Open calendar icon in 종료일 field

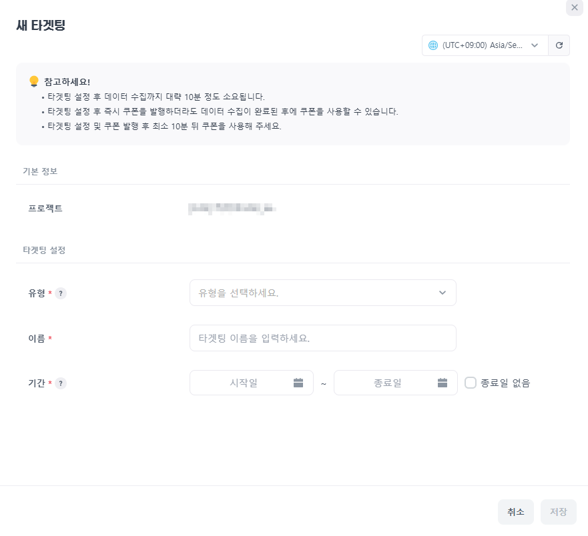(x=443, y=383)
